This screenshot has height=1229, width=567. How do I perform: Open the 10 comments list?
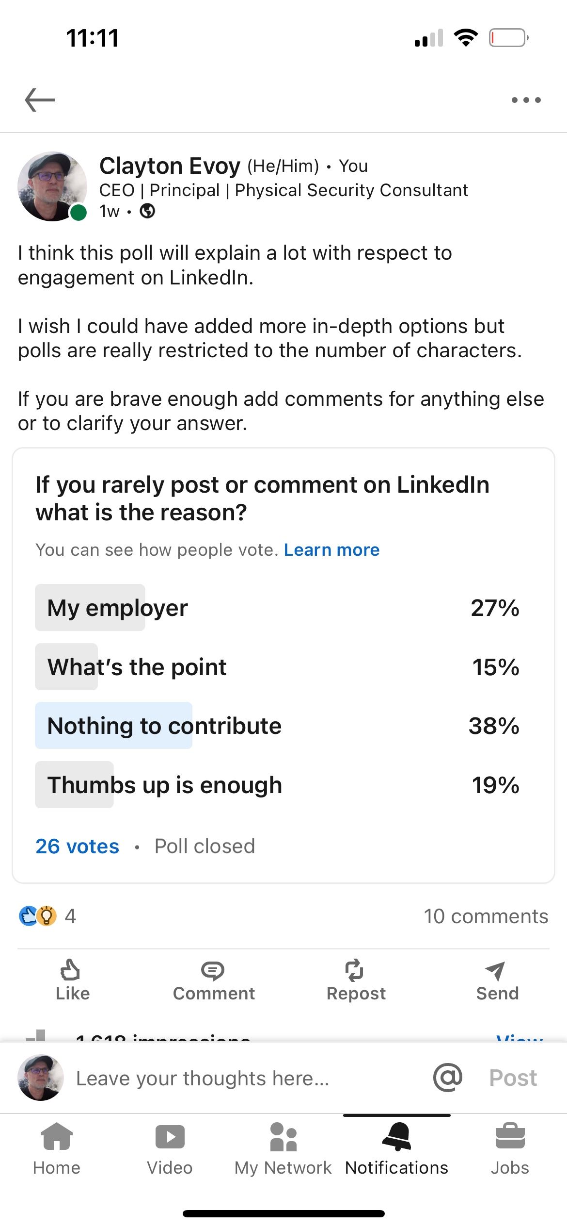coord(486,916)
